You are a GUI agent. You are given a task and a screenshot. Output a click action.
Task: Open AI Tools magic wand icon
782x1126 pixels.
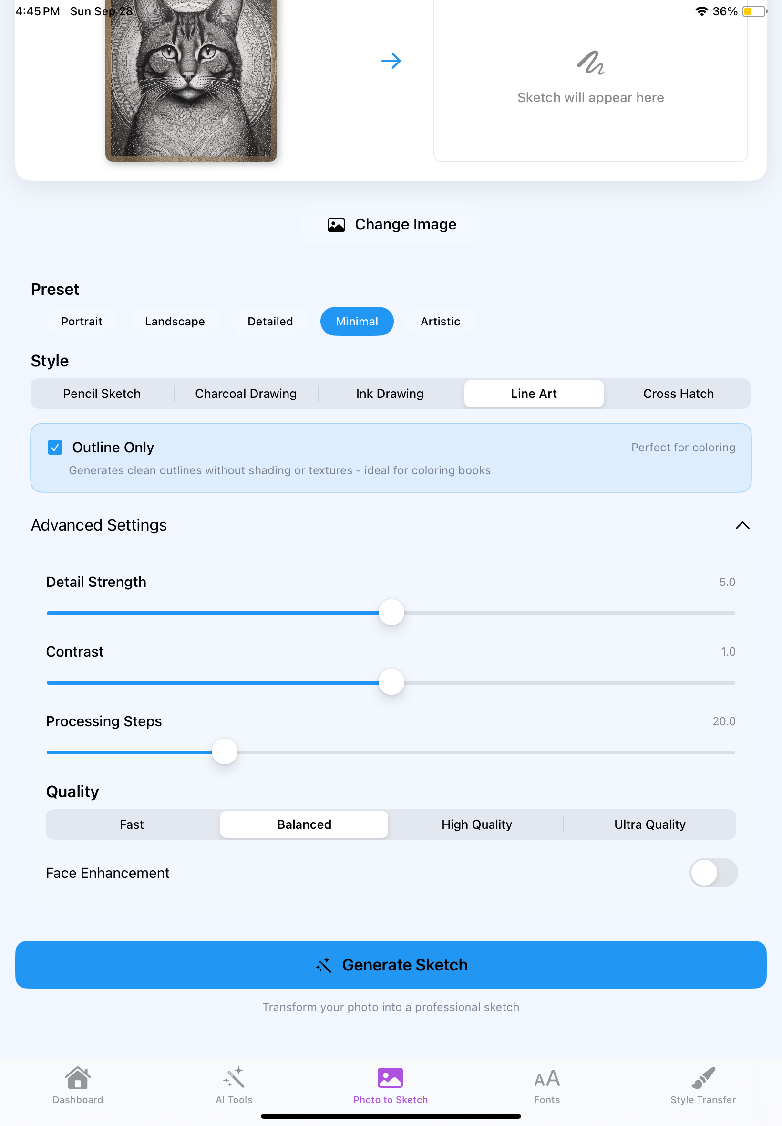tap(234, 1077)
